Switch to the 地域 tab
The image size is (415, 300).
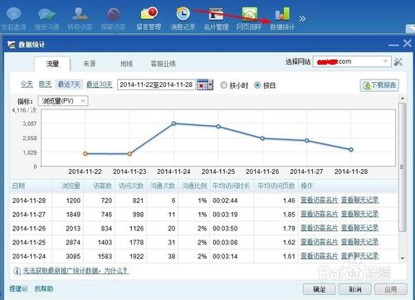[x=126, y=64]
